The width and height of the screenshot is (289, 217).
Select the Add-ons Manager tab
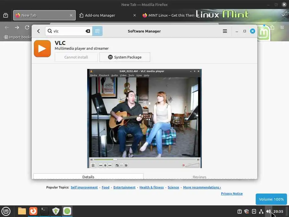coord(108,15)
